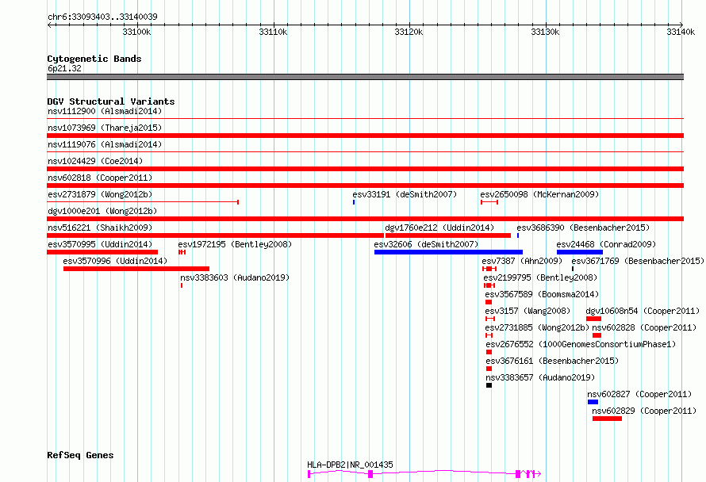Click first magenta exon of HLA-DPB2
The height and width of the screenshot is (482, 706).
click(309, 474)
